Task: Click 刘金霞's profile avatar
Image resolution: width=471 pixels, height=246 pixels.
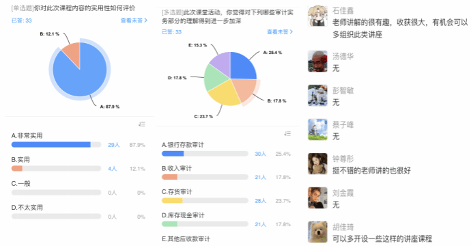Action: pos(317,198)
